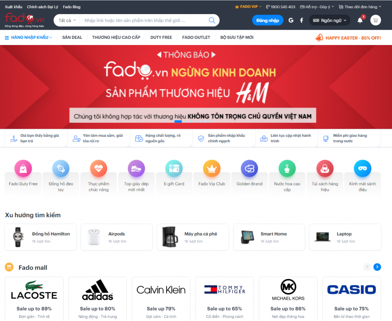Click the Thực phẩm chức năng icon
Screen dimensions: 392x321
pyautogui.click(x=98, y=167)
